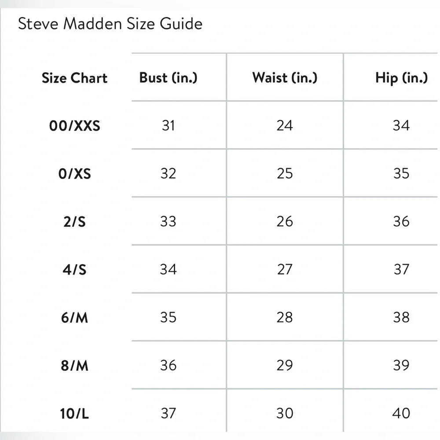Click hip value 40 for 10/L
This screenshot has width=440, height=440.
401,413
